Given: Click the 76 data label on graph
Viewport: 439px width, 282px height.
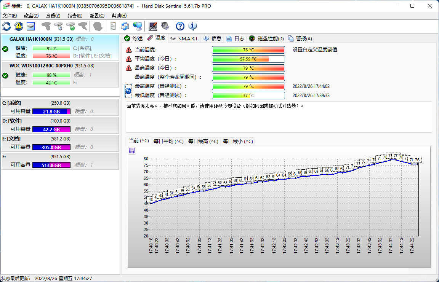Looking at the screenshot, I should [417, 160].
